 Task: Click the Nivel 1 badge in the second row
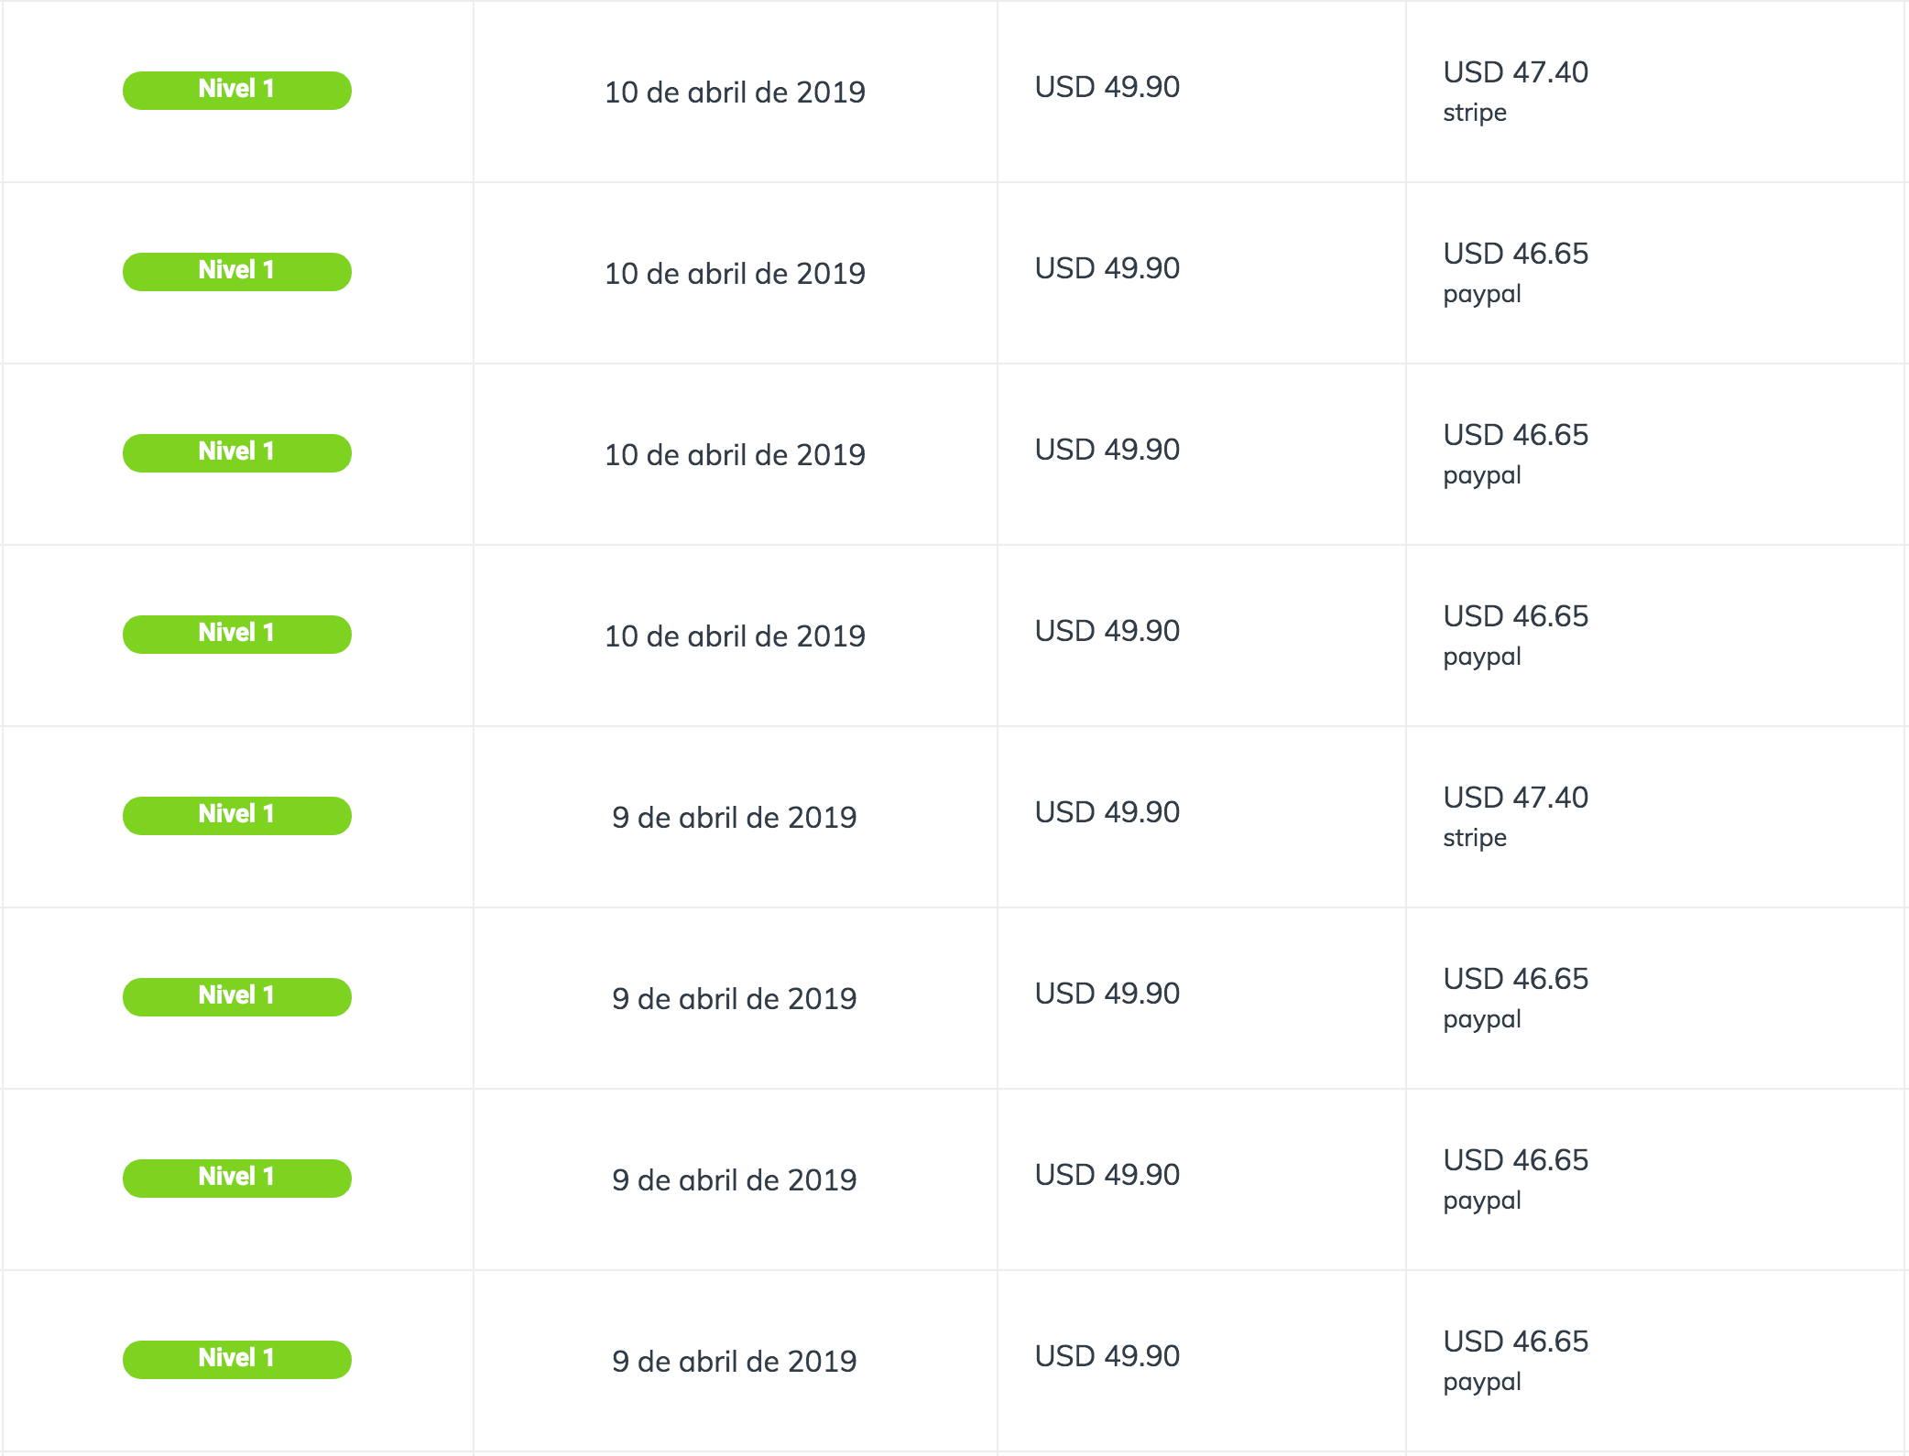pyautogui.click(x=236, y=271)
